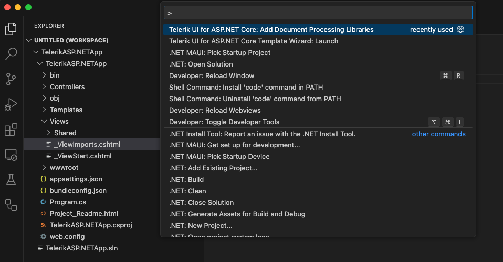Viewport: 503px width, 262px height.
Task: Run Developer: Toggle Developer Tools command
Action: [x=318, y=122]
